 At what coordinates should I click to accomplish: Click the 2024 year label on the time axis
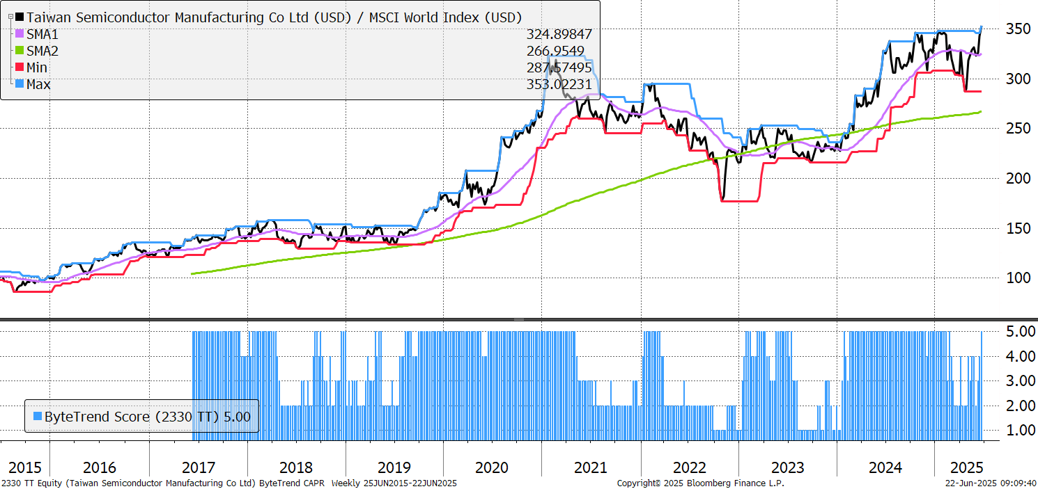click(x=885, y=467)
